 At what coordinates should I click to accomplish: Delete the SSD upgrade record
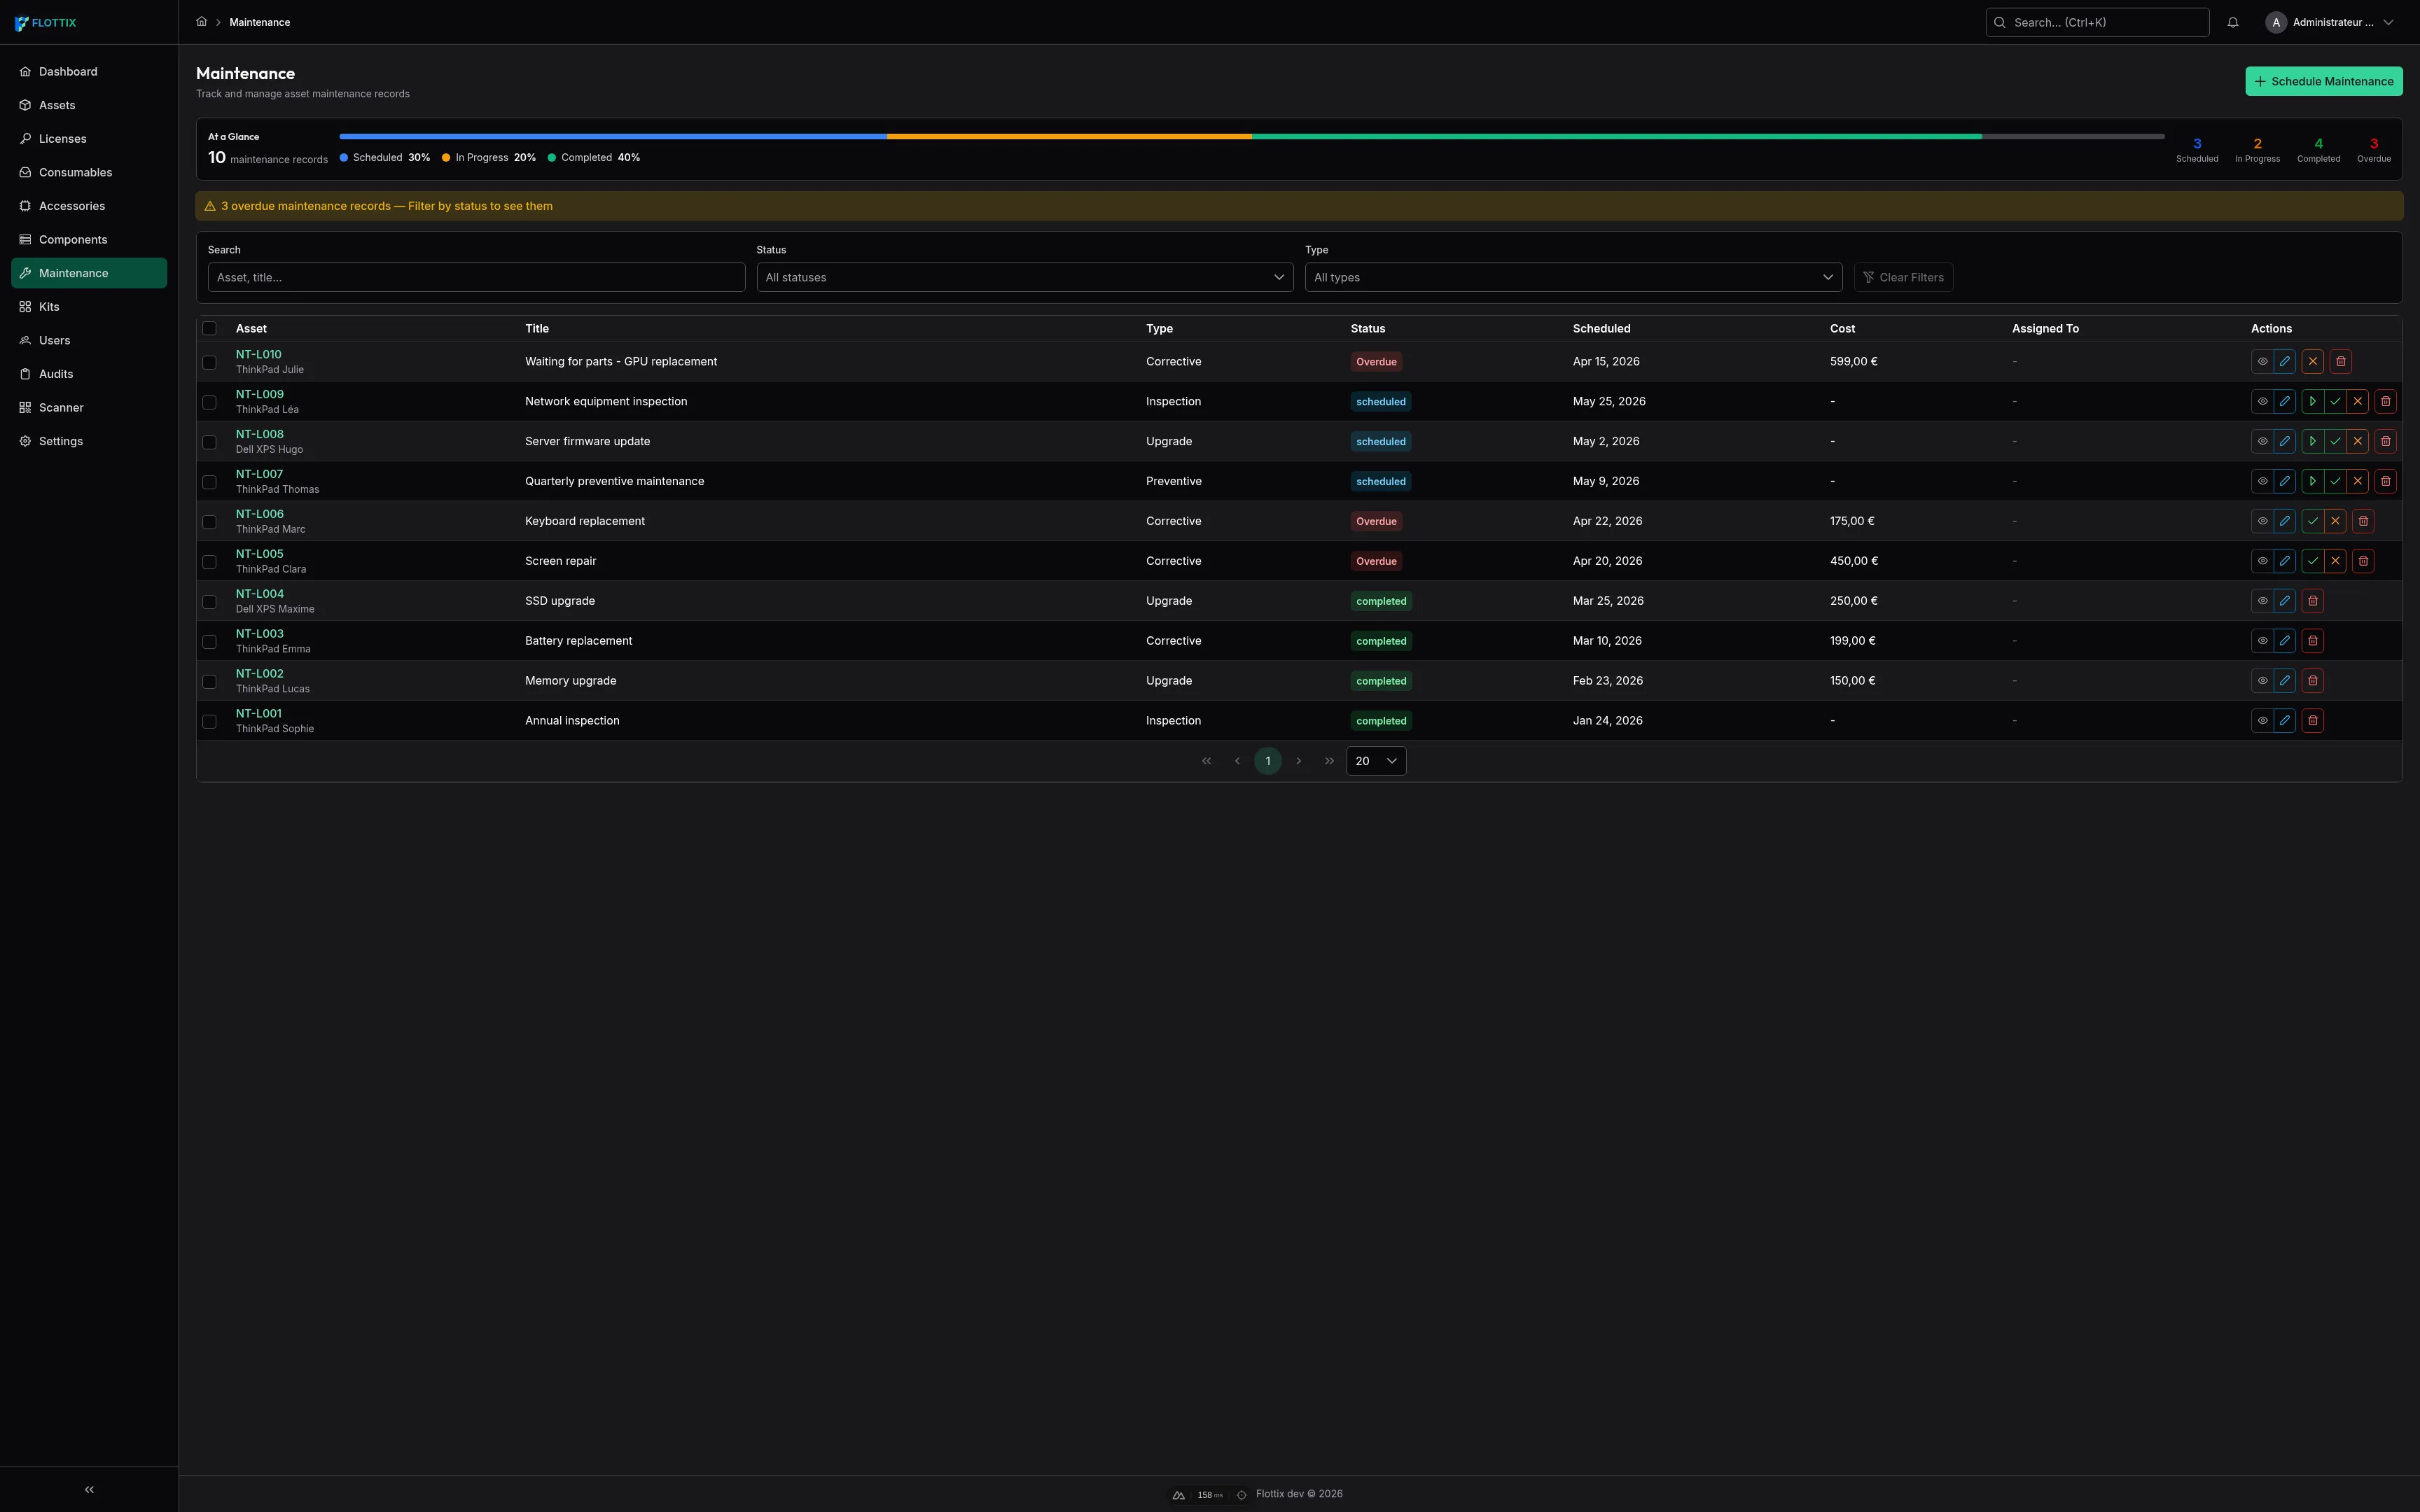(2313, 601)
